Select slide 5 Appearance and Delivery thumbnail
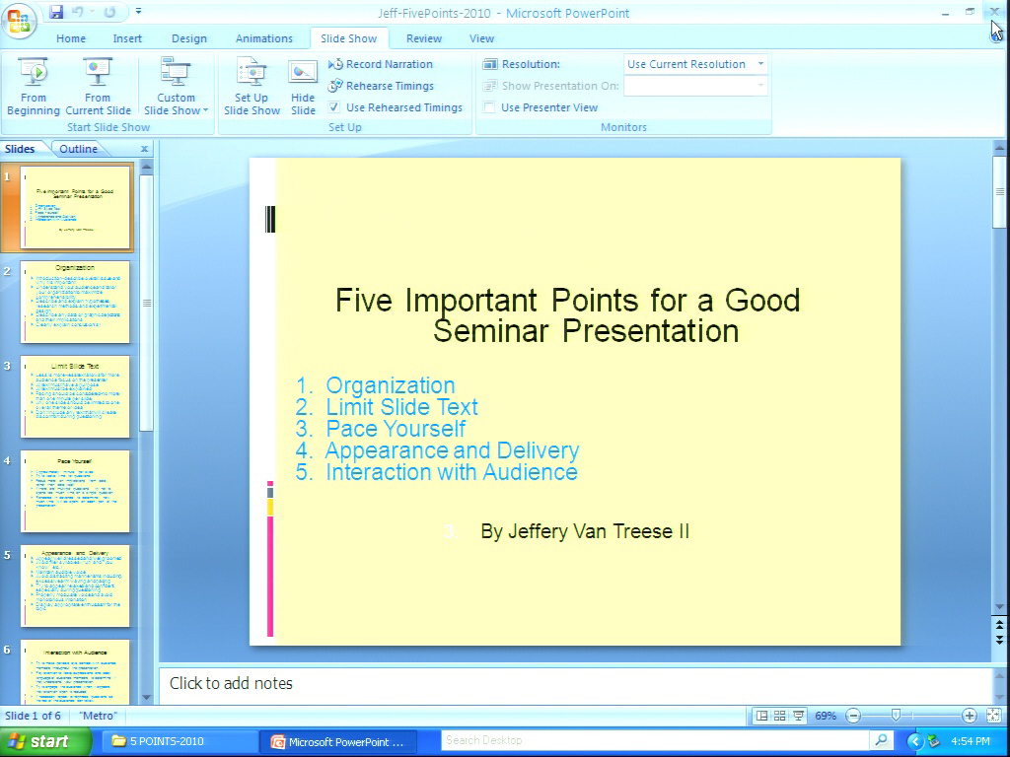This screenshot has width=1010, height=757. tap(75, 585)
